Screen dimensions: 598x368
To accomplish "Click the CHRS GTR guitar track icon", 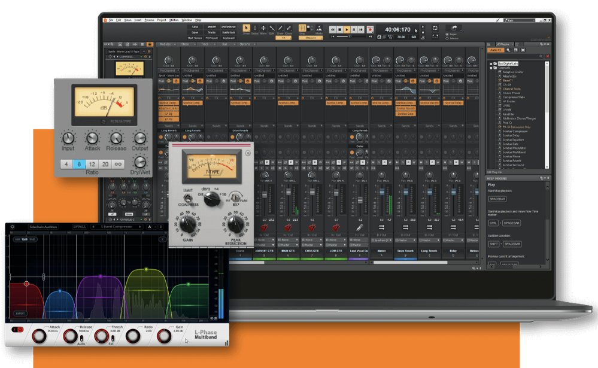I will pyautogui.click(x=312, y=227).
